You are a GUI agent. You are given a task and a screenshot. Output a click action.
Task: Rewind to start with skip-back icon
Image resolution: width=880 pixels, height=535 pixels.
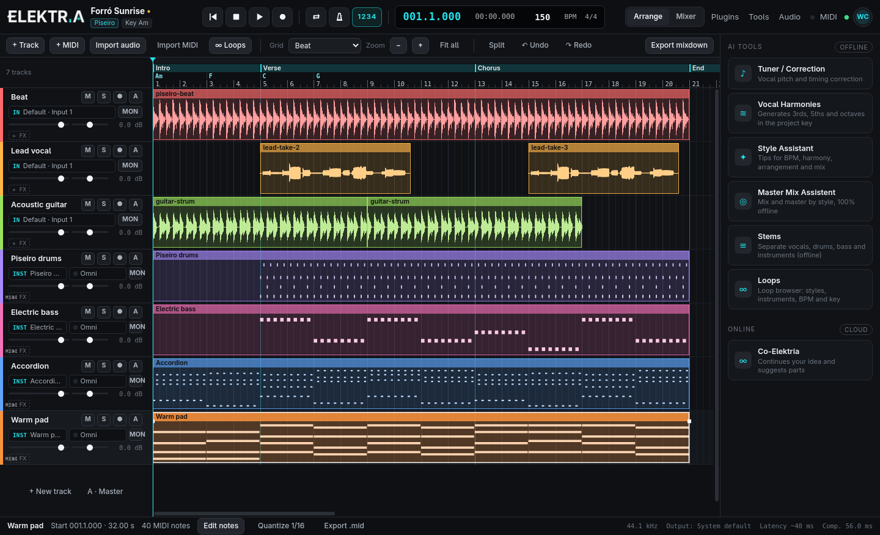(x=213, y=17)
